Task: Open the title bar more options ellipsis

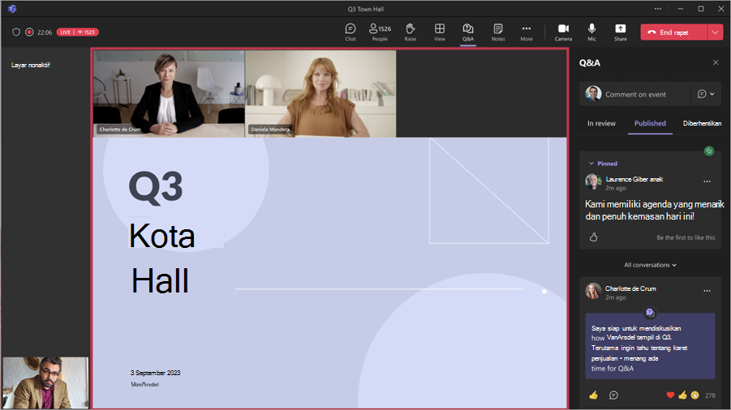Action: [657, 9]
